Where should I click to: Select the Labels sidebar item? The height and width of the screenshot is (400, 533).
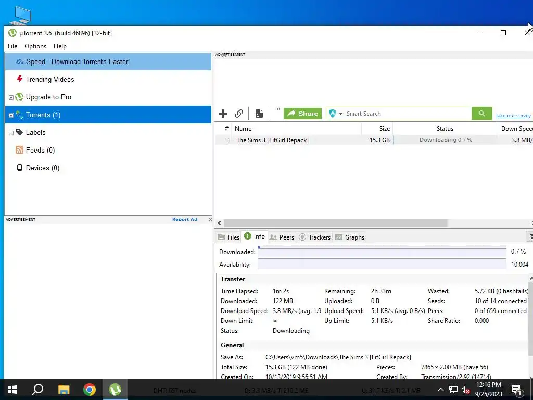click(x=108, y=132)
